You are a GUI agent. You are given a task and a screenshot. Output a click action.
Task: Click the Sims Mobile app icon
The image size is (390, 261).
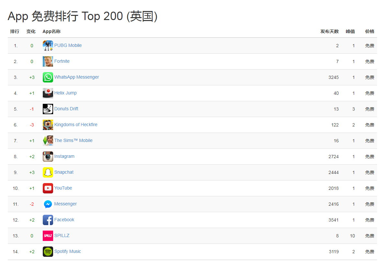[48, 141]
